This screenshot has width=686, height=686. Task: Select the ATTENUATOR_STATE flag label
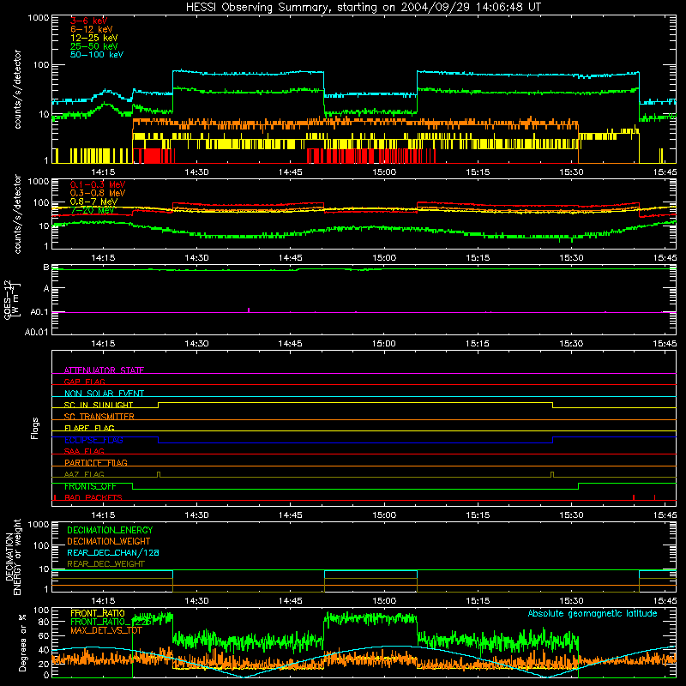[104, 370]
